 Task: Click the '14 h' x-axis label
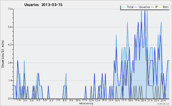(104, 100)
